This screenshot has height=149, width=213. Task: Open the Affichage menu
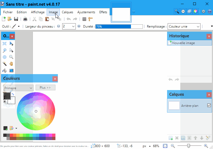point(37,12)
